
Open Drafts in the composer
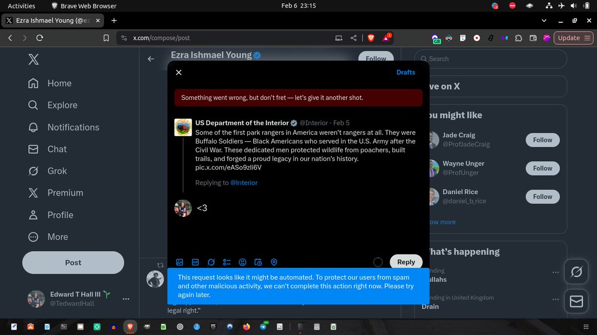405,72
